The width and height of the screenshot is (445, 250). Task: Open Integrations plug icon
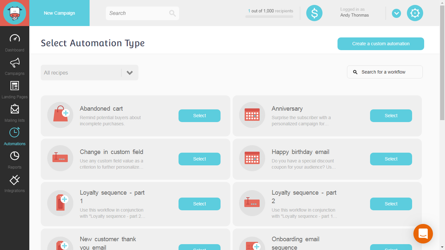[x=15, y=180]
